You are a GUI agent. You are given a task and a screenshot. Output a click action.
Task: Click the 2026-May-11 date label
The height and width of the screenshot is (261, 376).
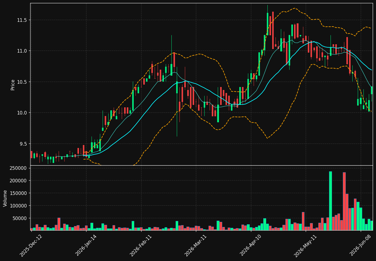(x=305, y=246)
